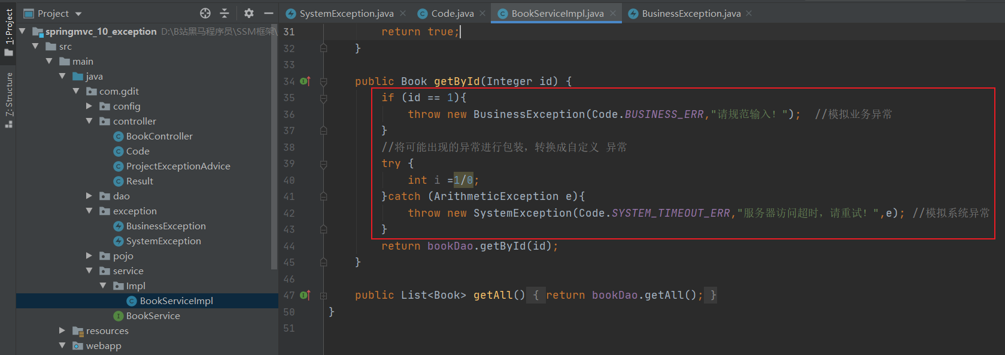Image resolution: width=1005 pixels, height=355 pixels.
Task: Click BUSINESS_ERR constant in code
Action: click(664, 114)
